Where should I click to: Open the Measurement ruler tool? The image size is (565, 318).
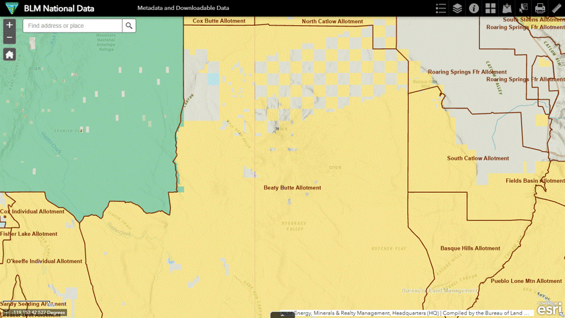pos(556,9)
